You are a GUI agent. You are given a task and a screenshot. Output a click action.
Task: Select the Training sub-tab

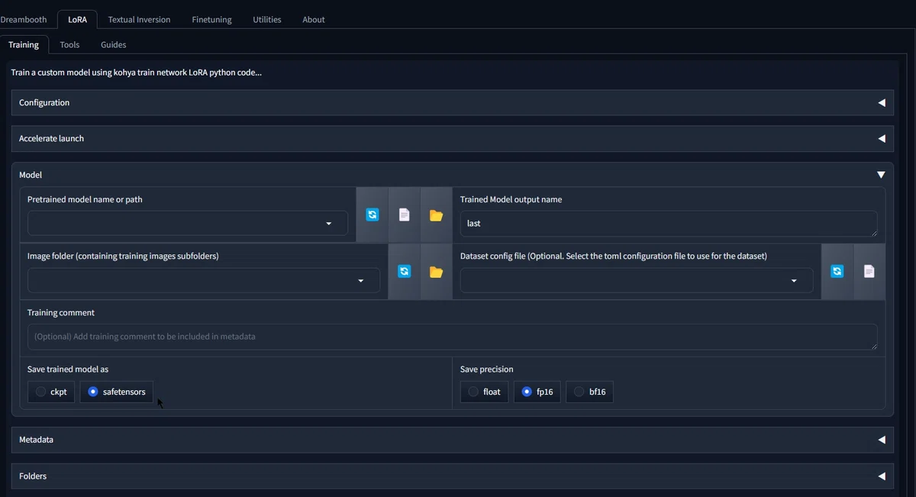[24, 44]
